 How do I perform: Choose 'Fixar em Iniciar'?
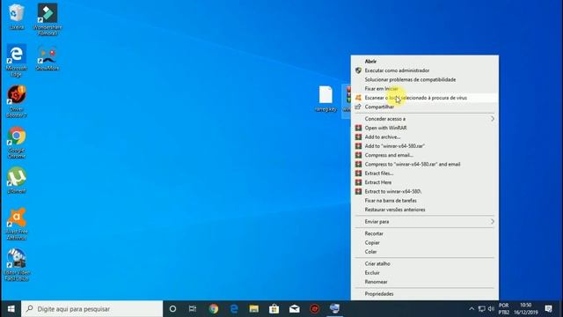(x=425, y=88)
